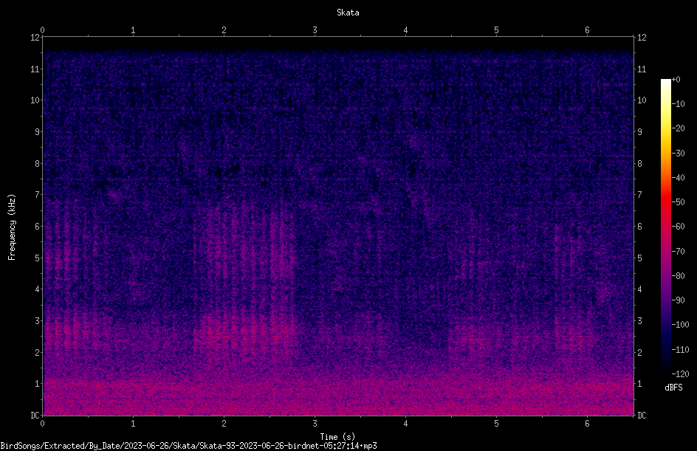Click the 'Skata' title above the spectrogram
The height and width of the screenshot is (451, 697).
[348, 13]
